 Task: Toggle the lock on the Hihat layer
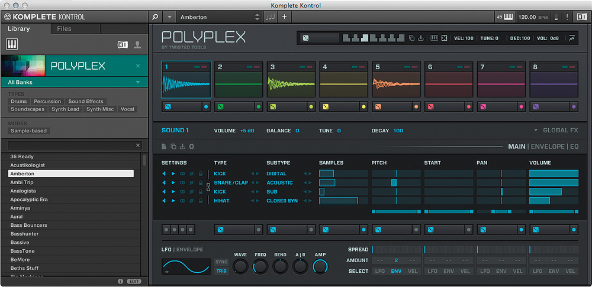[x=201, y=201]
